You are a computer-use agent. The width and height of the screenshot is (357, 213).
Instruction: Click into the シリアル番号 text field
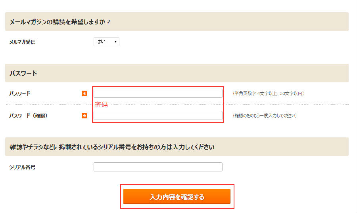coord(158,167)
